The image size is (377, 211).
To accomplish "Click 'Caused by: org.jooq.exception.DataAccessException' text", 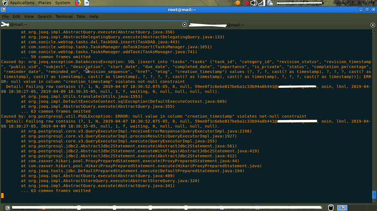I will (x=63, y=62).
